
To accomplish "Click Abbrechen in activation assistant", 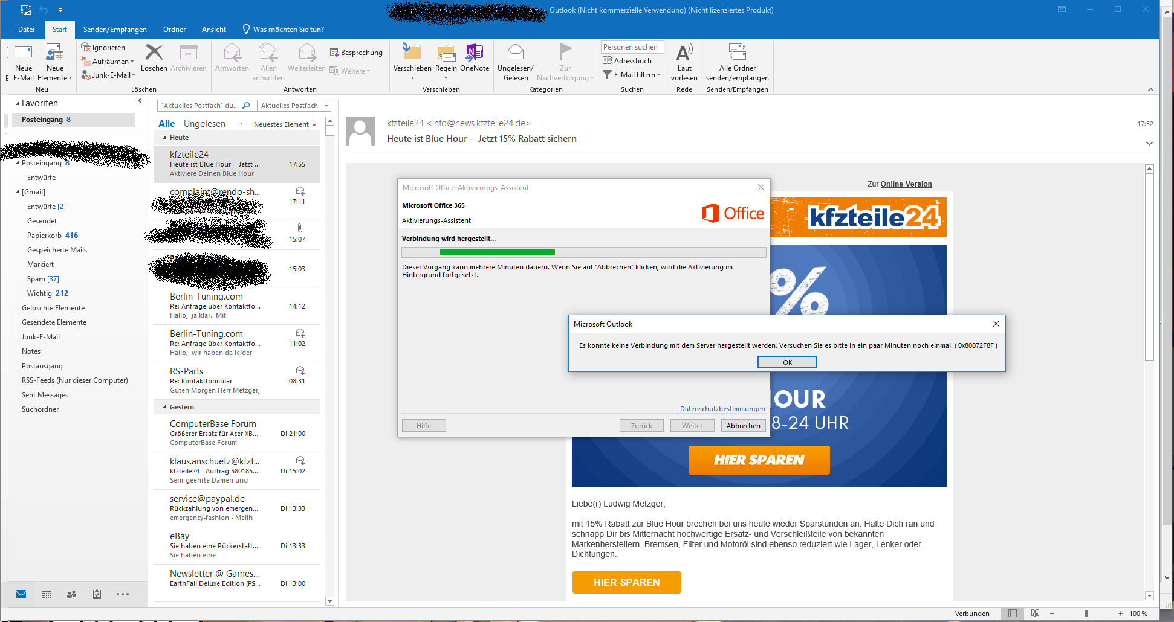I will pos(743,426).
